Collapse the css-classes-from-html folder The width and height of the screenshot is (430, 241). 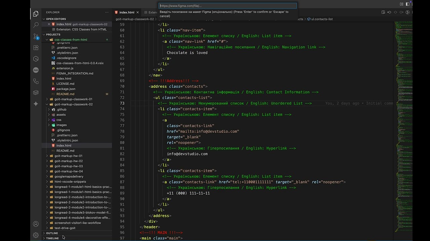(x=71, y=39)
